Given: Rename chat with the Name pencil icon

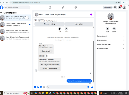Looking at the screenshot, I should click(x=66, y=29).
